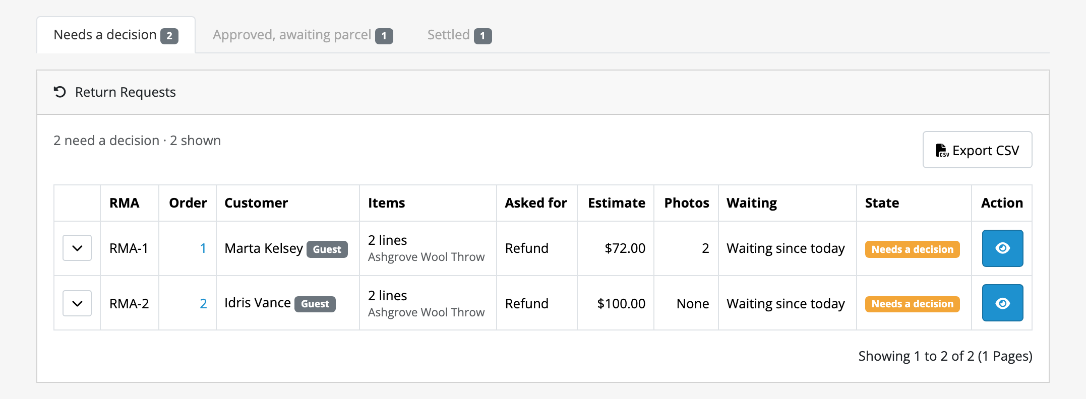Click Waiting since today in RMA-2 row
The height and width of the screenshot is (399, 1086).
[786, 304]
